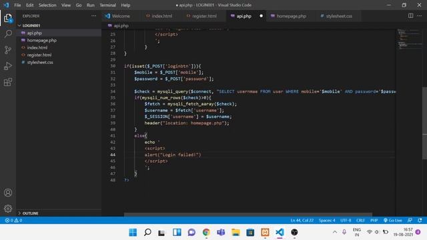Viewport: 427px width, 240px height.
Task: Place cursor on the alert Login failed line
Action: coord(173,155)
